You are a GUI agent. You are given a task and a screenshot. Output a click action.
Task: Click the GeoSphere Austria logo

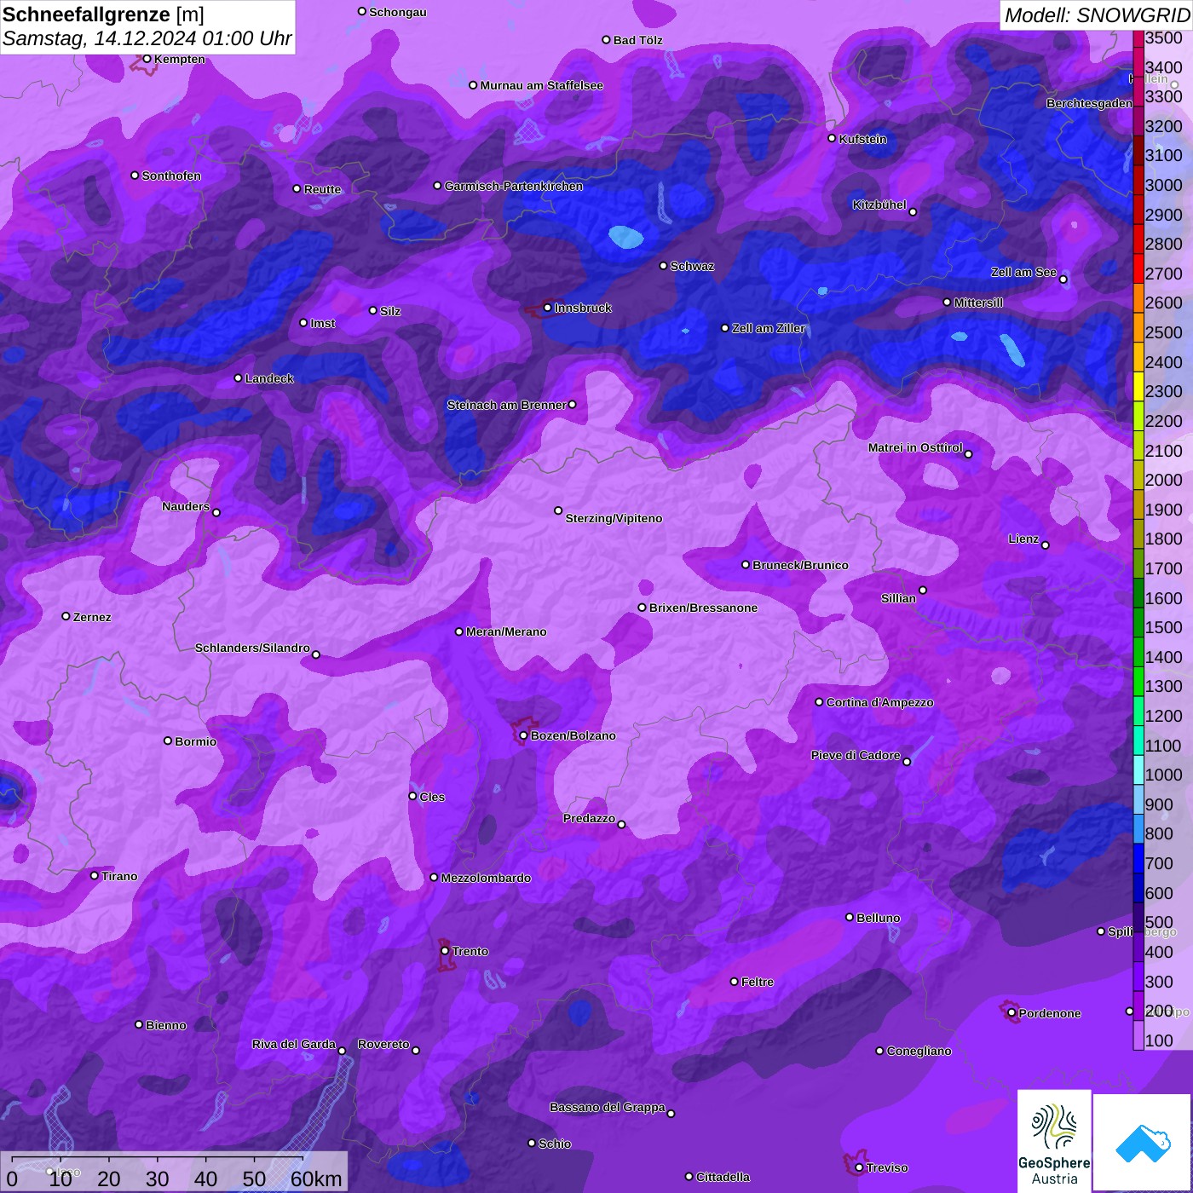point(1054,1141)
